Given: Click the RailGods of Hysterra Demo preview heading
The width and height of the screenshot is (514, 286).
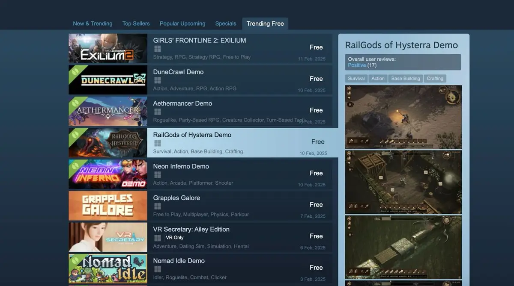Looking at the screenshot, I should point(401,45).
